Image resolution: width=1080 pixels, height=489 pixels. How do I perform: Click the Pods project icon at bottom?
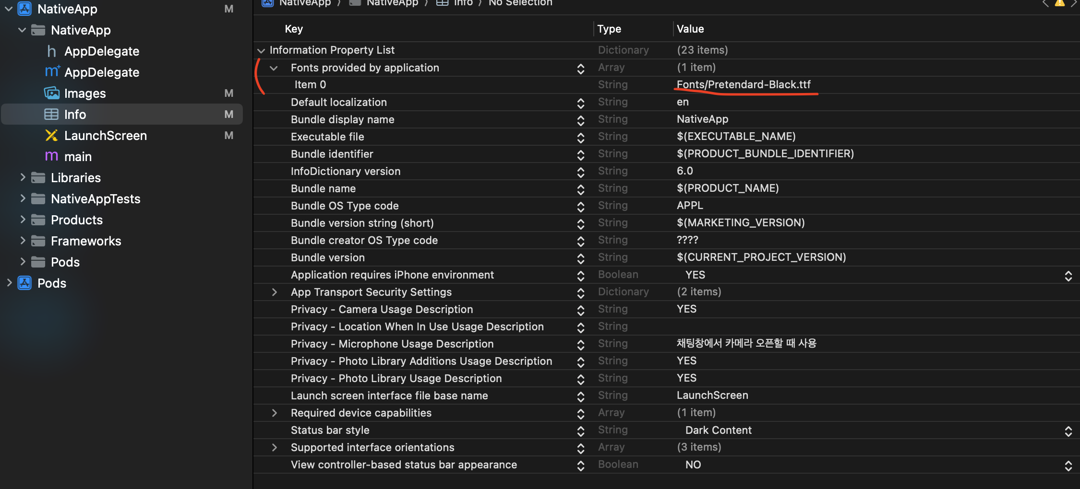click(24, 283)
